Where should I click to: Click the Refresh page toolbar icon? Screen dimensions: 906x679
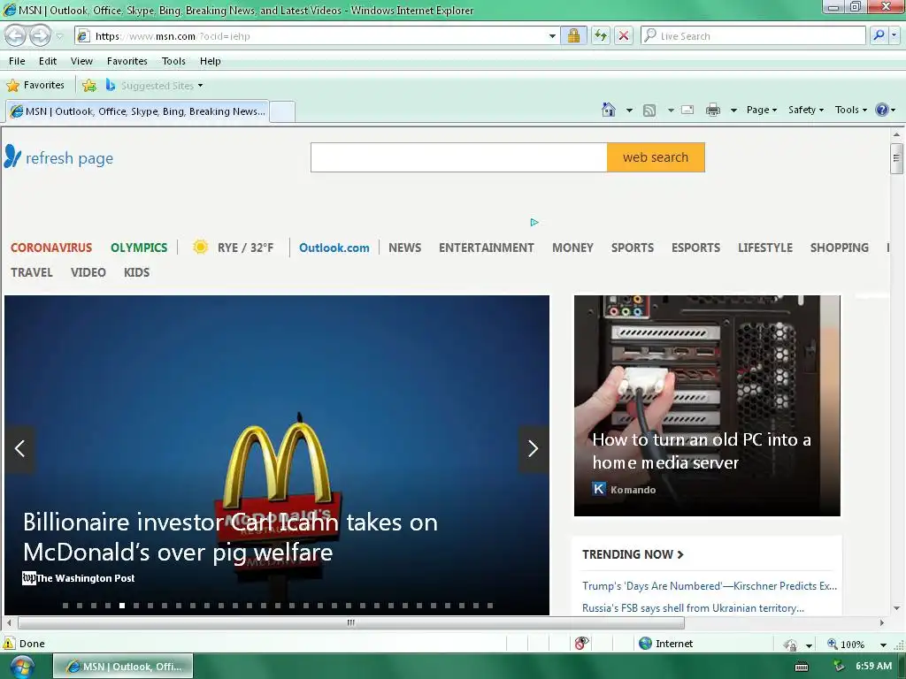[x=601, y=35]
